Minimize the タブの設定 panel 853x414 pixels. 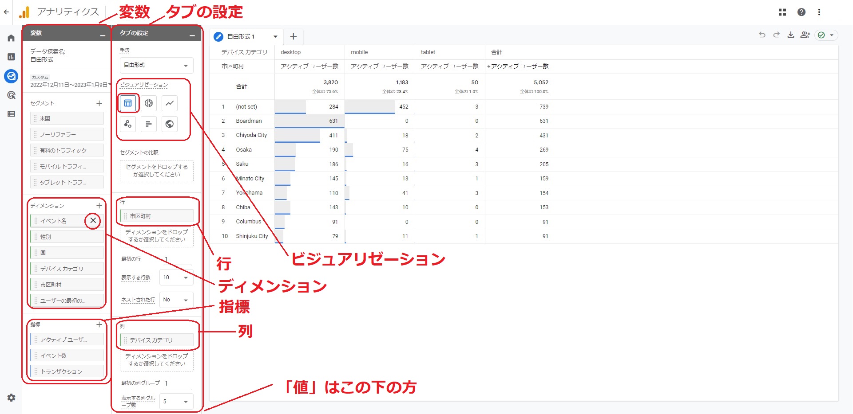click(192, 35)
